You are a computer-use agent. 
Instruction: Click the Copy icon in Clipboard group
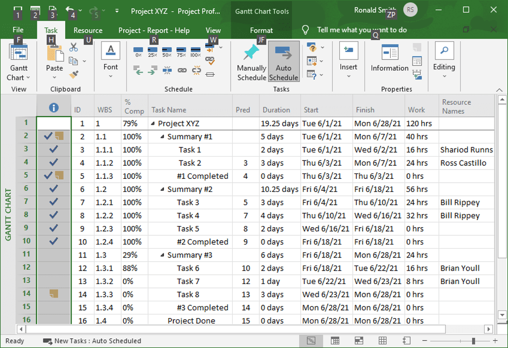pyautogui.click(x=74, y=61)
